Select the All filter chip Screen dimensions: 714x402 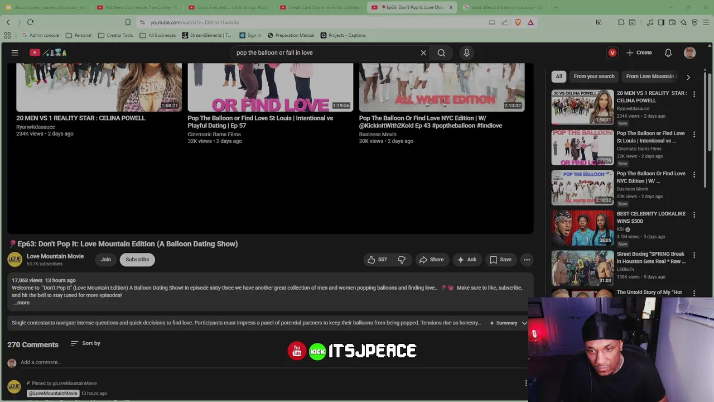(x=559, y=76)
